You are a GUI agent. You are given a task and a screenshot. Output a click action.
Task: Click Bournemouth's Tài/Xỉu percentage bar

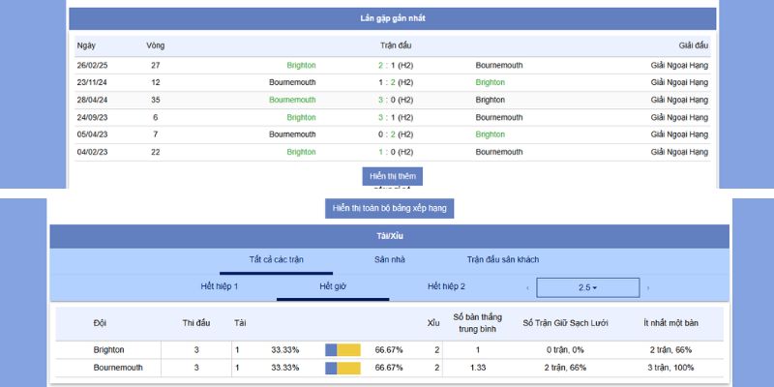point(342,368)
